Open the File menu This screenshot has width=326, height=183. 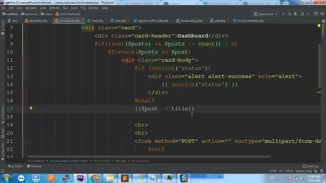4,8
